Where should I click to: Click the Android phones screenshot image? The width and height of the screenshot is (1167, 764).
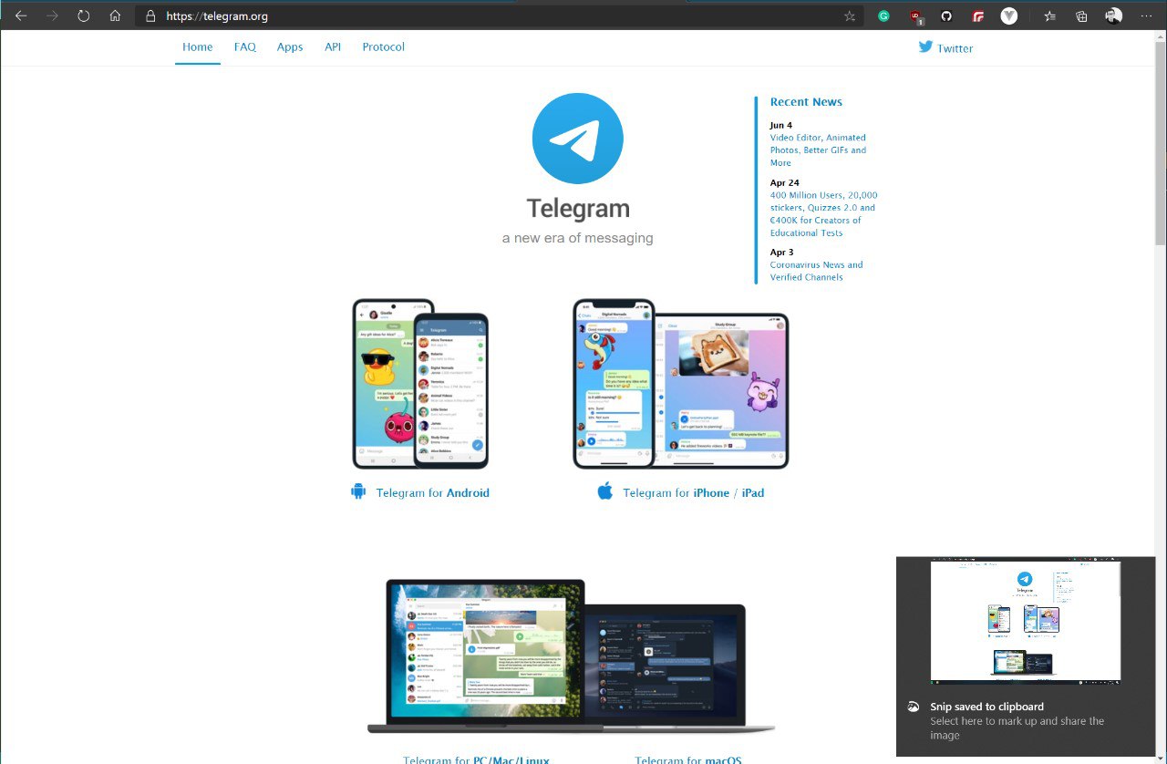pos(420,384)
